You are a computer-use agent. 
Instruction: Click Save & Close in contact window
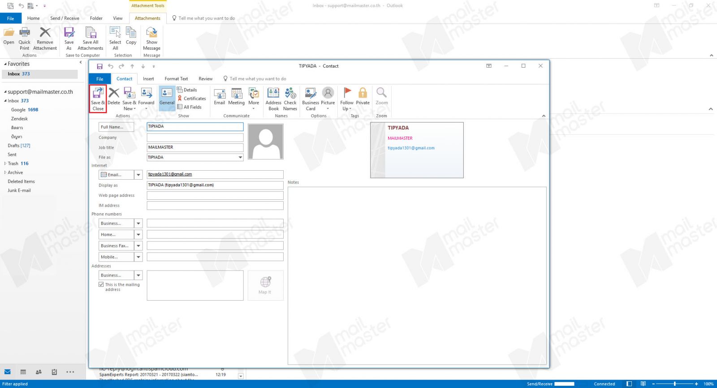click(x=98, y=99)
